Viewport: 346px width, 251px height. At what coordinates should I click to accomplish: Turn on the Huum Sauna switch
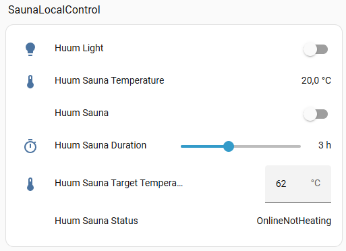(x=316, y=114)
